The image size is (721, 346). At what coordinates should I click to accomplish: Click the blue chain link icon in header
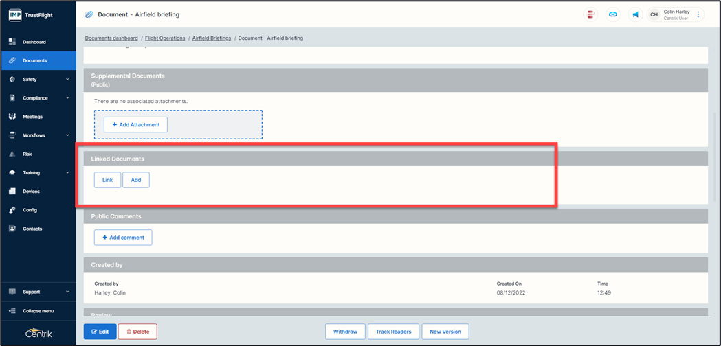click(613, 14)
